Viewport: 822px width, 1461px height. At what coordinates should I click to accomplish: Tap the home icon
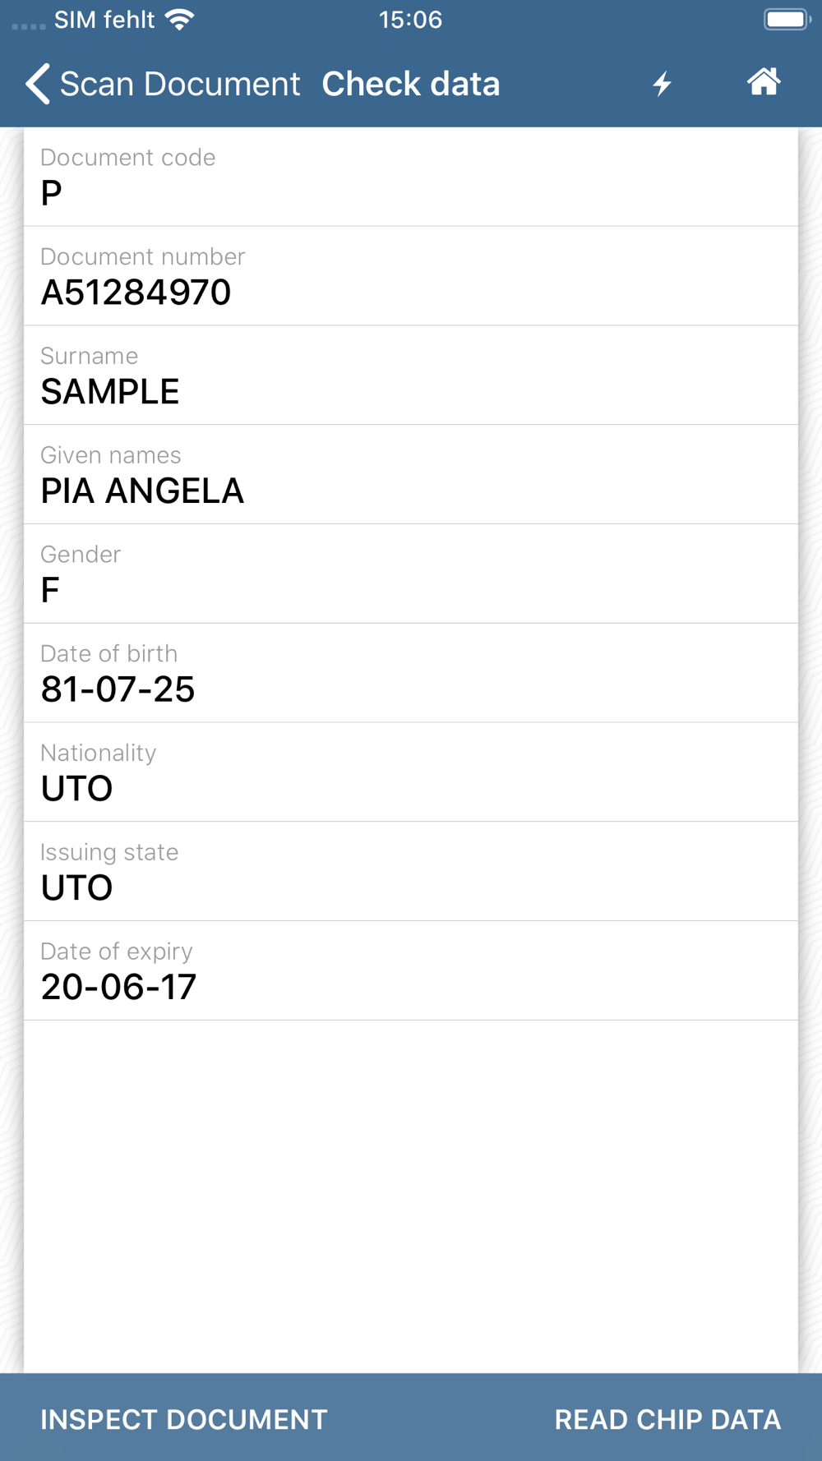click(764, 82)
